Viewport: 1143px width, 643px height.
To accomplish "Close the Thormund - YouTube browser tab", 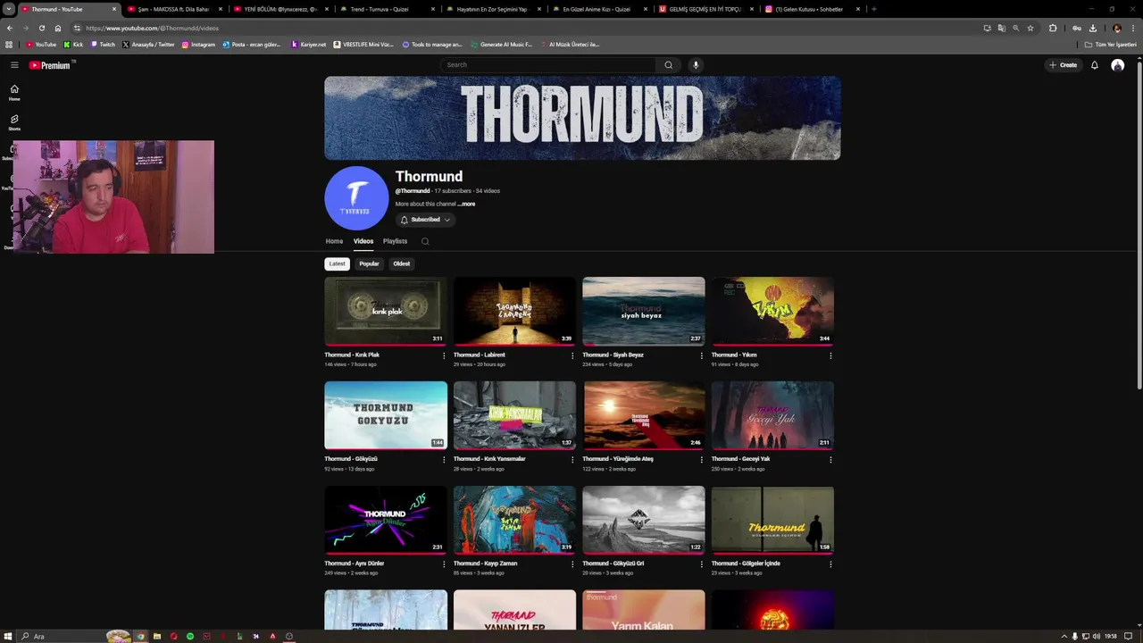I will coord(114,9).
